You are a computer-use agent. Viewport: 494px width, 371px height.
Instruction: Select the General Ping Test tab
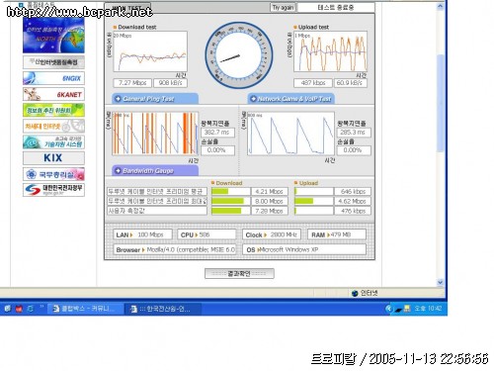coord(155,99)
